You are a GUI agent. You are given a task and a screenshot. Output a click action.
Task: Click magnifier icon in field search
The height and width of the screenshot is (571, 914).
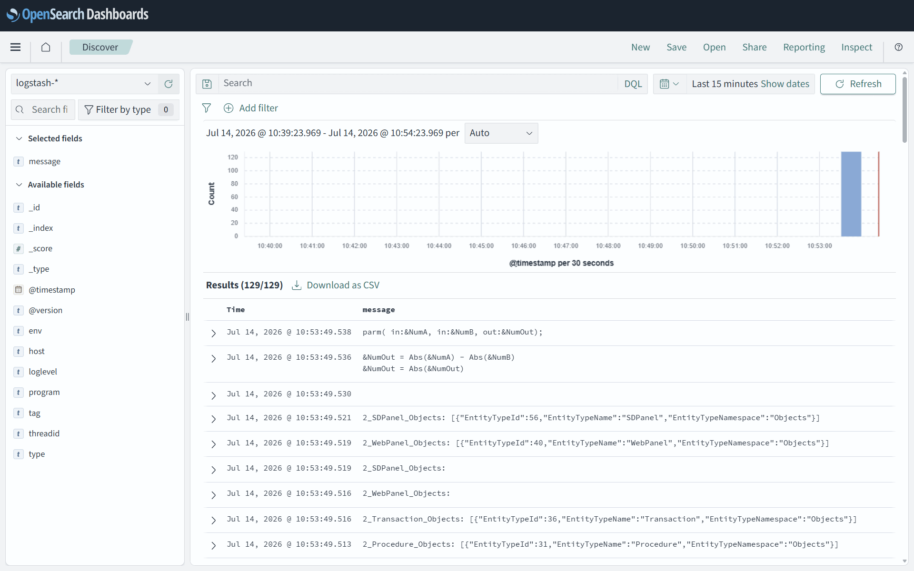pyautogui.click(x=20, y=109)
